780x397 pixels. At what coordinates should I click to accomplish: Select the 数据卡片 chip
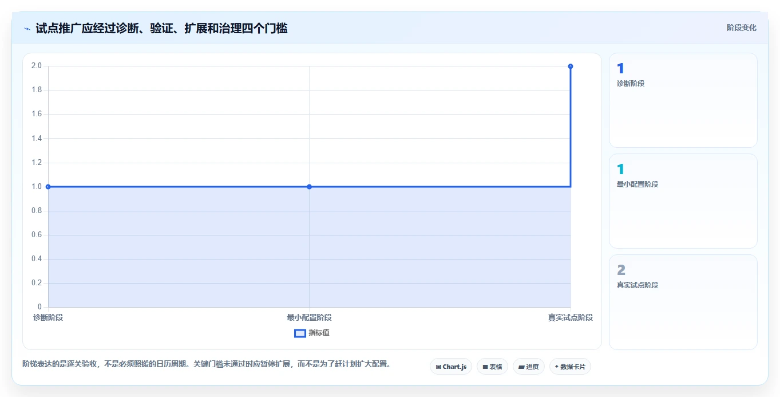pyautogui.click(x=570, y=367)
